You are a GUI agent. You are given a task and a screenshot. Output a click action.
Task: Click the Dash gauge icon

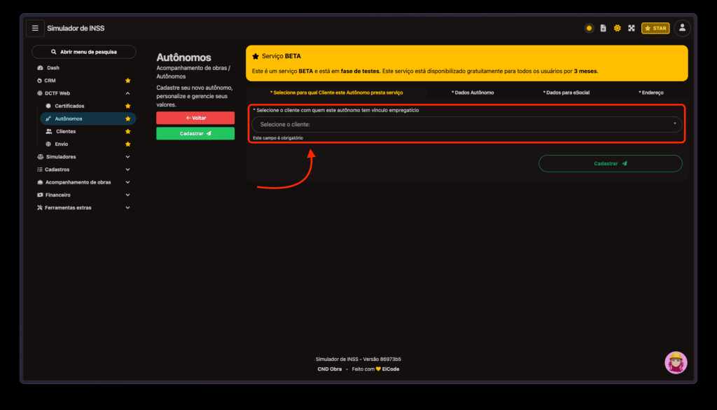pyautogui.click(x=40, y=68)
